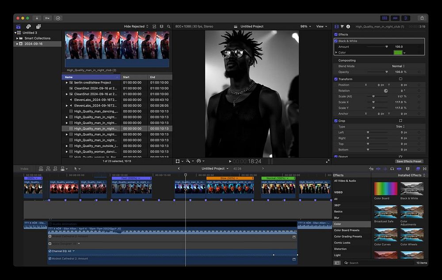Click the search magnifier in browser

[x=168, y=26]
